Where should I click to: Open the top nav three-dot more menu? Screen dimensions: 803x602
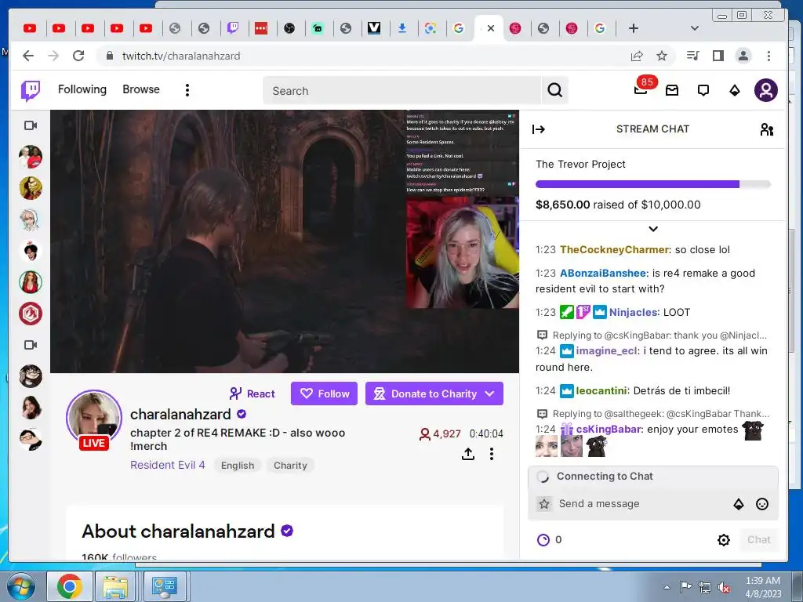[187, 90]
